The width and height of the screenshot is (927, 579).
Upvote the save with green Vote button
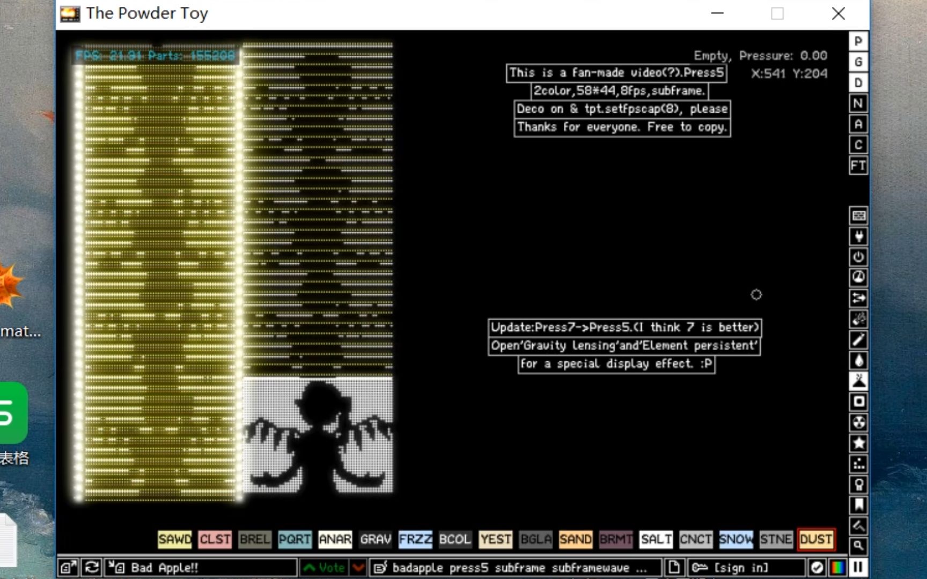click(324, 567)
